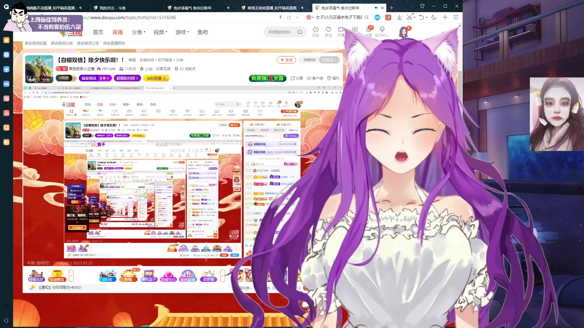Open a new browser tab with plus
The height and width of the screenshot is (328, 584).
[391, 8]
